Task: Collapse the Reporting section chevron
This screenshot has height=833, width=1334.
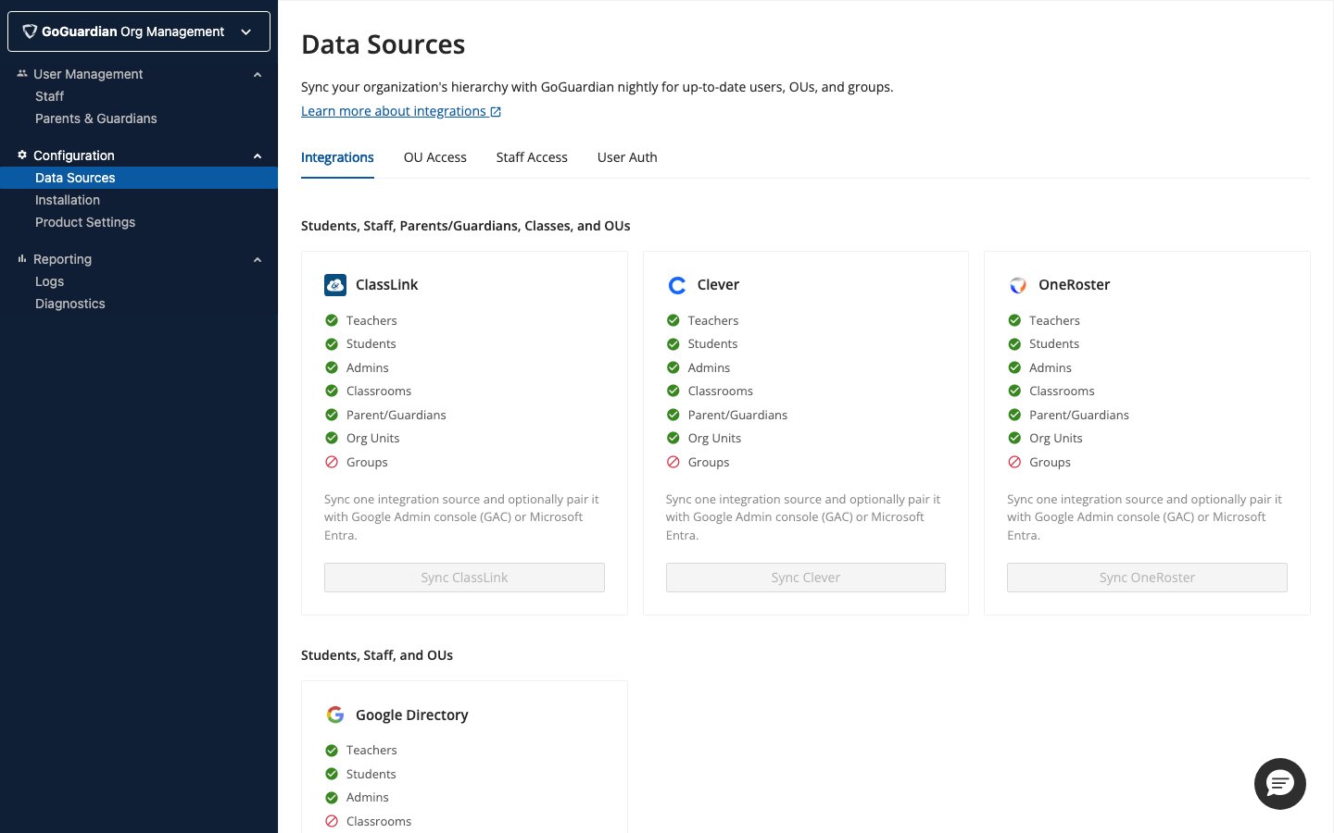Action: [258, 260]
